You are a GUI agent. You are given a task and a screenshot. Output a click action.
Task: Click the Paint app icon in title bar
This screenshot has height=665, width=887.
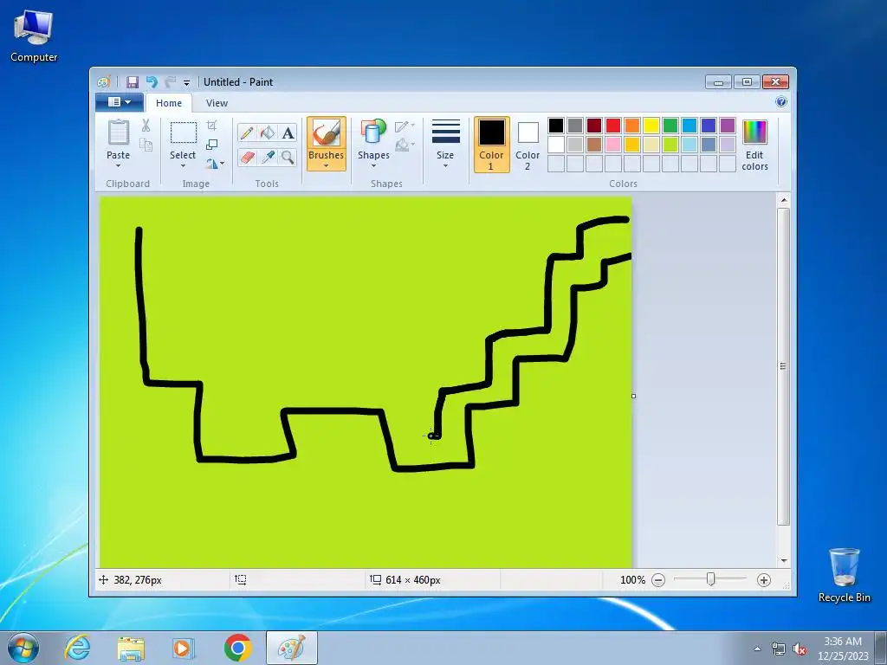click(x=104, y=82)
